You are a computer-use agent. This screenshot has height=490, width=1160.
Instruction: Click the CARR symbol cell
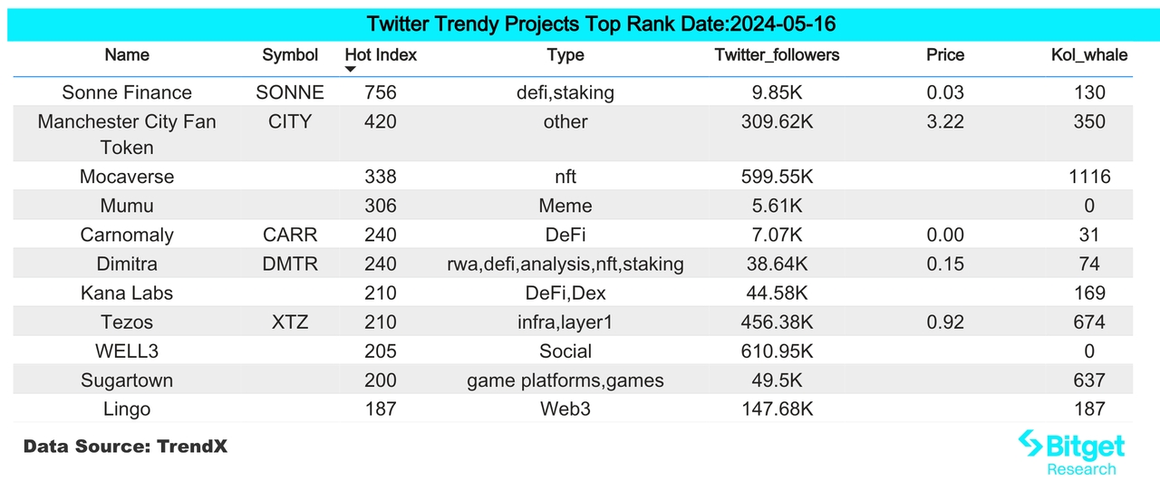[x=290, y=235]
